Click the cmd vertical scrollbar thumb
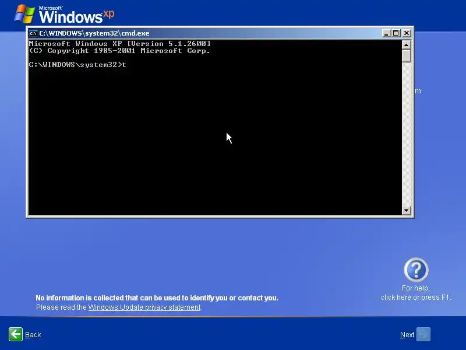This screenshot has height=350, width=466. tap(406, 56)
